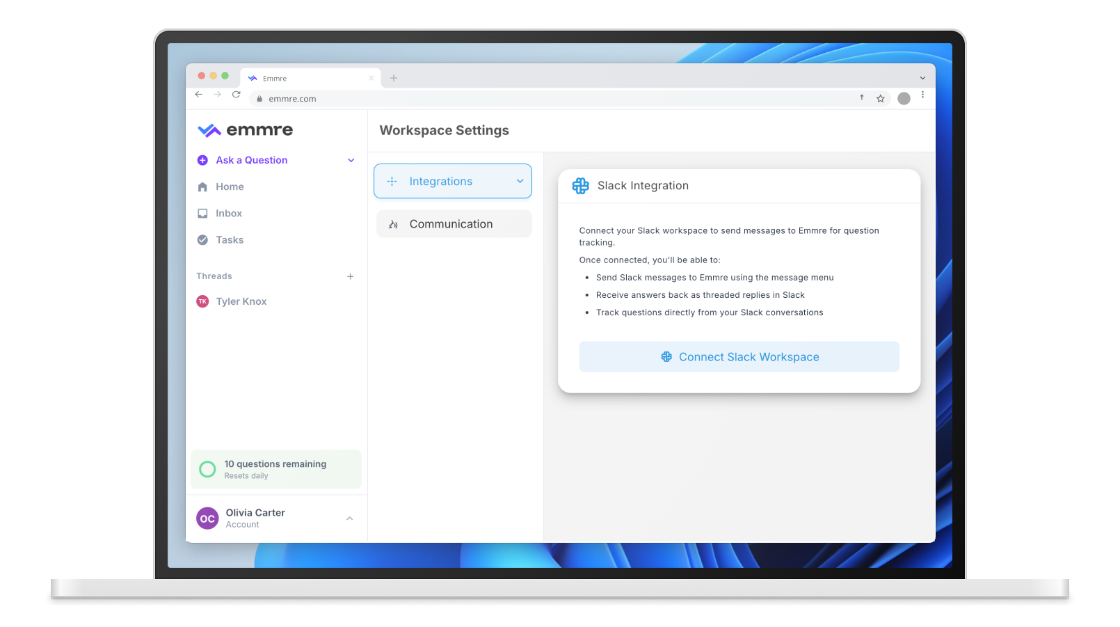The height and width of the screenshot is (627, 1120).
Task: Click the Connect Slack Workspace button
Action: click(739, 357)
